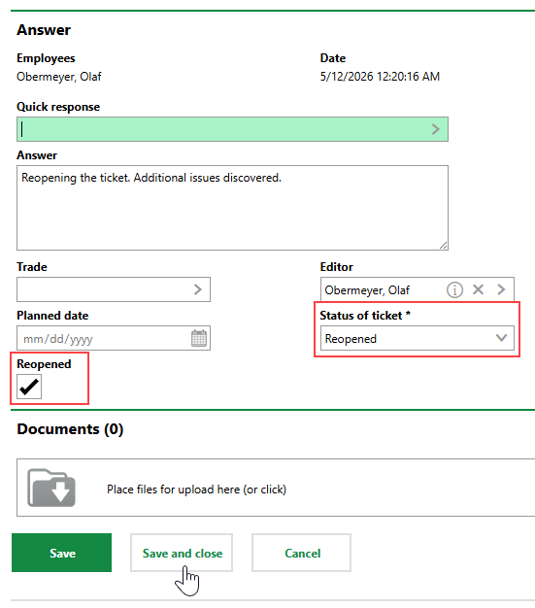Click the Planned date mm/dd/yyyy field
Viewport: 535px width, 608px height.
[x=114, y=338]
